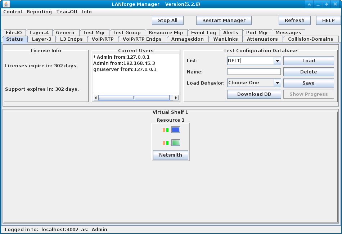Click Restart Manager

(x=224, y=20)
